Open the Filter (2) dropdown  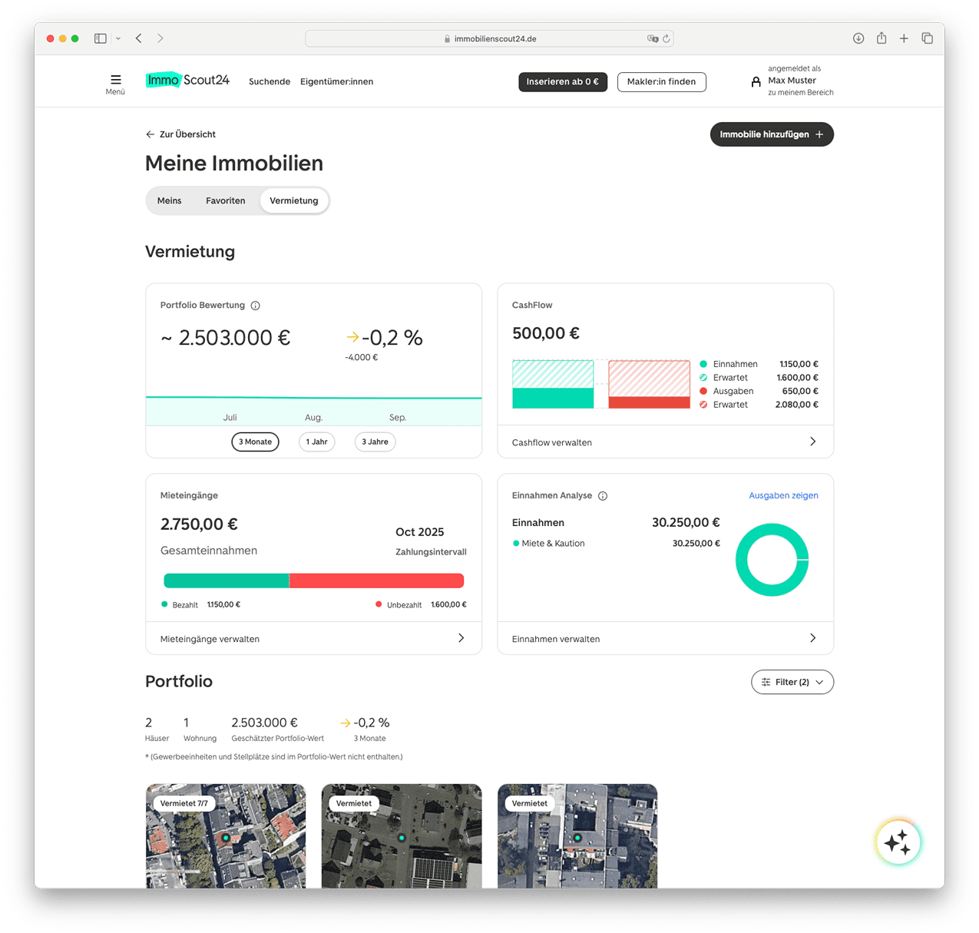pyautogui.click(x=792, y=682)
